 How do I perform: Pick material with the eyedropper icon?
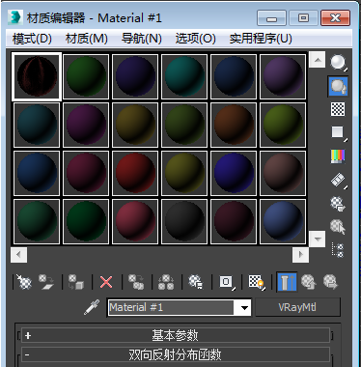pyautogui.click(x=92, y=307)
